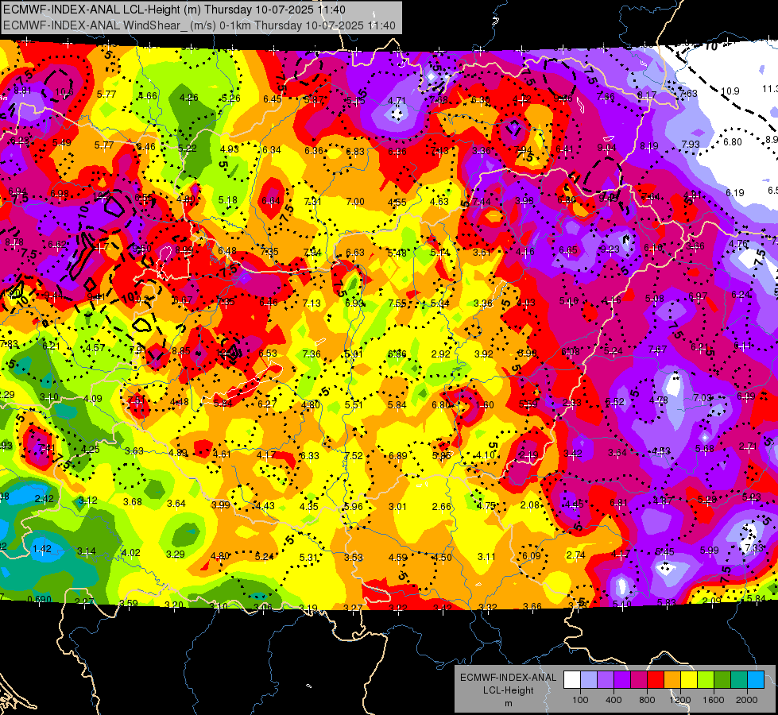Click the 6.89 grid value
Viewport: 778px width, 715px height.
(x=398, y=455)
